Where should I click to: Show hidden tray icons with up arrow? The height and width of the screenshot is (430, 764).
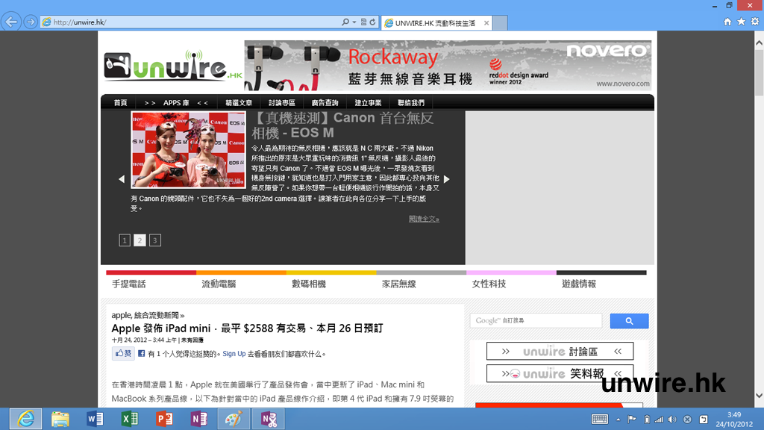(619, 420)
